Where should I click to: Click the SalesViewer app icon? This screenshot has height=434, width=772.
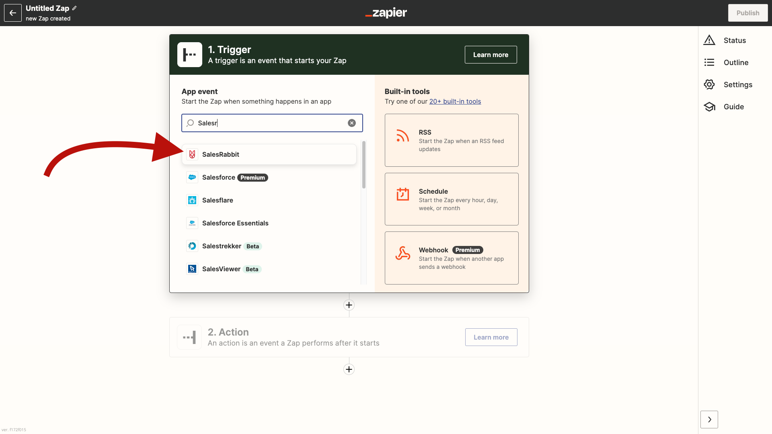192,269
